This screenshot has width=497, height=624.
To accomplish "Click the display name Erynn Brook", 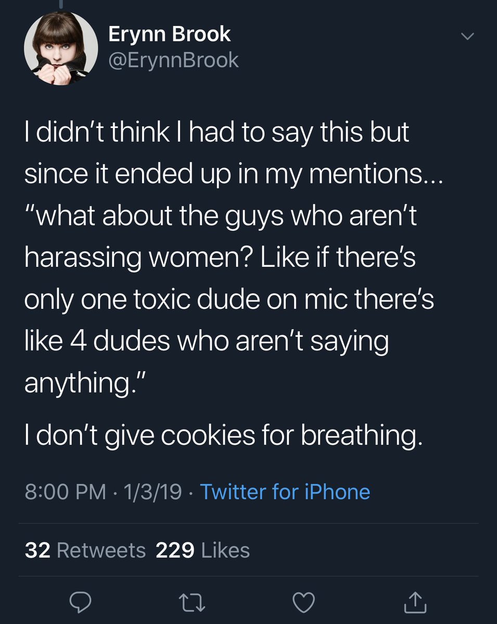I will 169,35.
